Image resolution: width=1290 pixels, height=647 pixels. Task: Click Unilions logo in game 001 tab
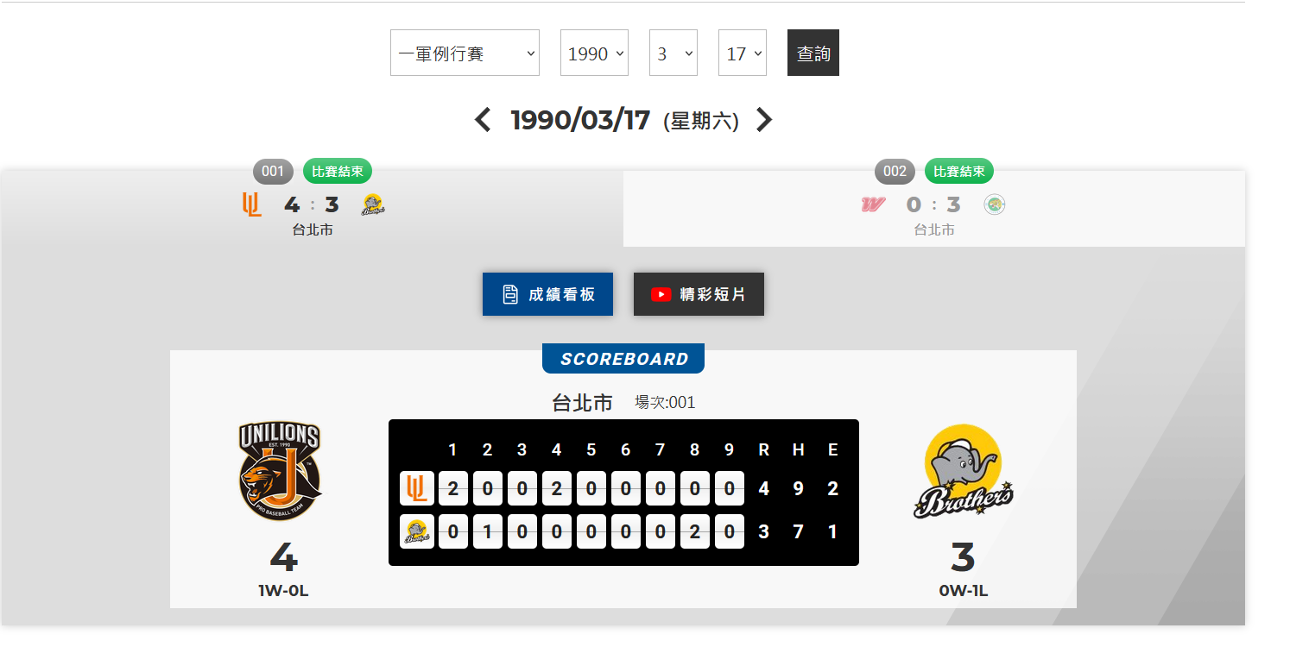point(251,204)
